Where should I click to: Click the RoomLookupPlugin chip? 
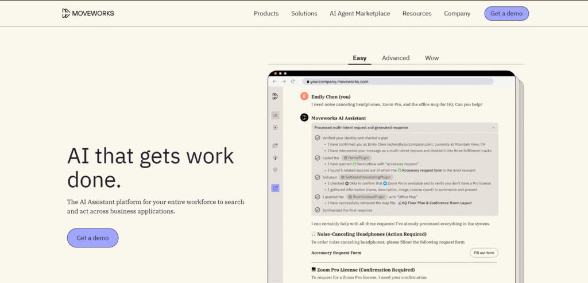367,196
